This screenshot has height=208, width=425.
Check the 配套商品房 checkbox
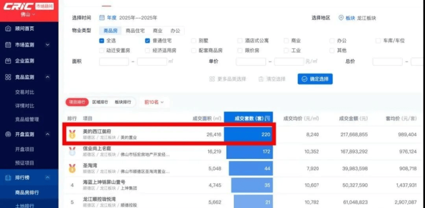[194, 51]
